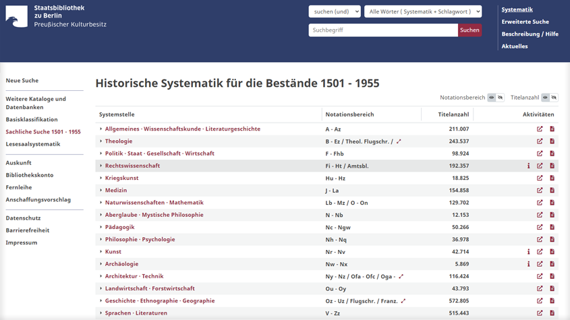570x320 pixels.
Task: Expand the Pädagogik tree arrow
Action: 101,227
